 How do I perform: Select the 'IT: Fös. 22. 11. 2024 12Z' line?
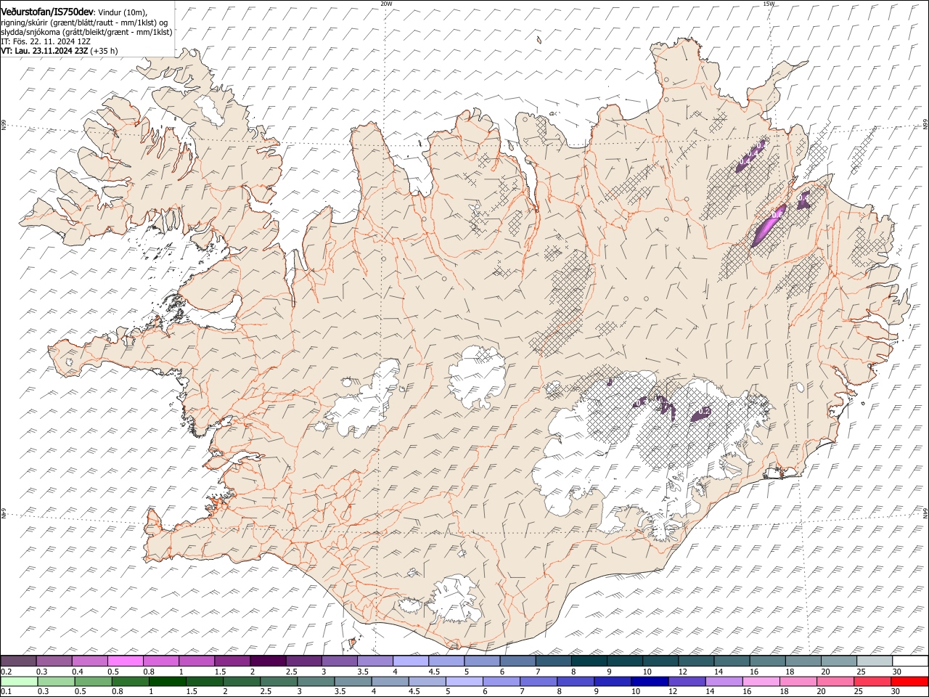[x=46, y=41]
